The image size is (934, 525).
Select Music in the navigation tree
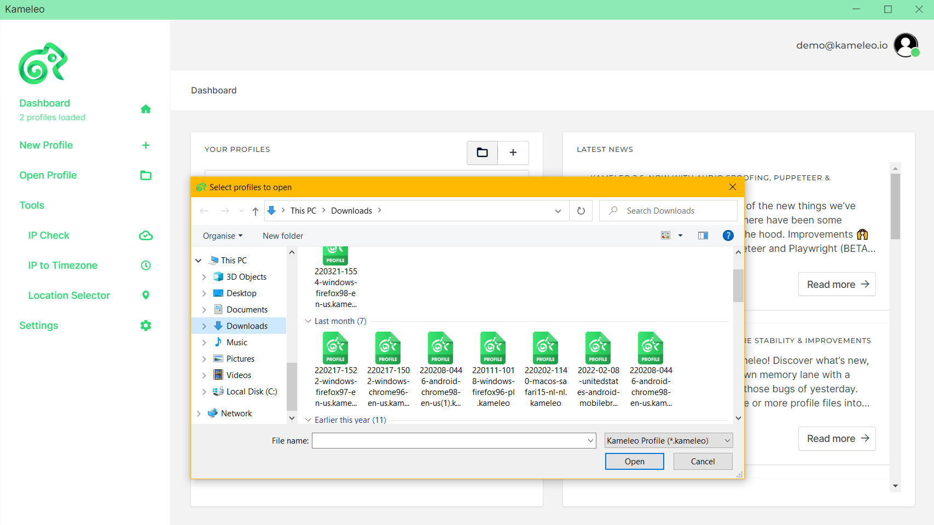tap(237, 343)
